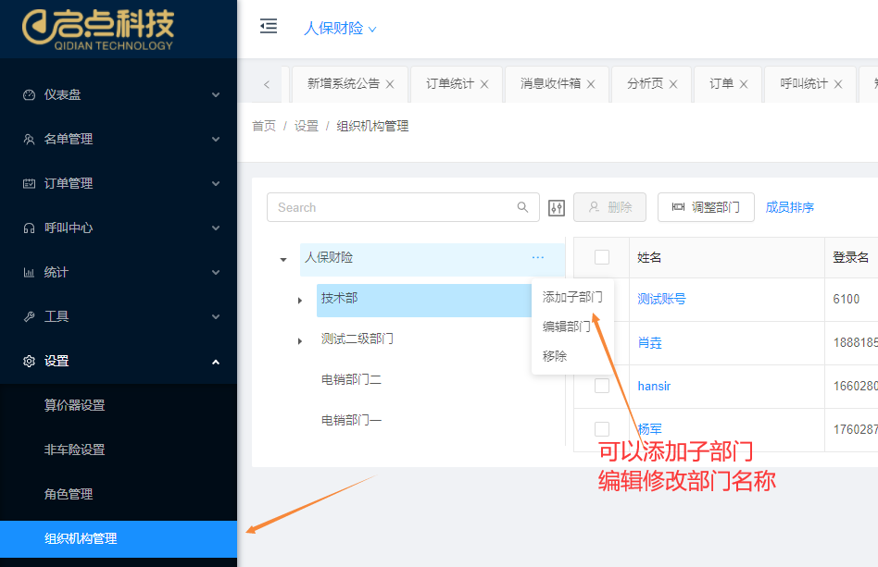
Task: Click the 仪表盘 dashboard gauge icon
Action: tap(29, 95)
